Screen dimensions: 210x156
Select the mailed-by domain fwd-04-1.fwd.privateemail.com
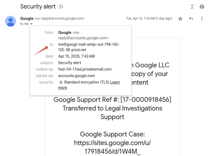(x=85, y=69)
